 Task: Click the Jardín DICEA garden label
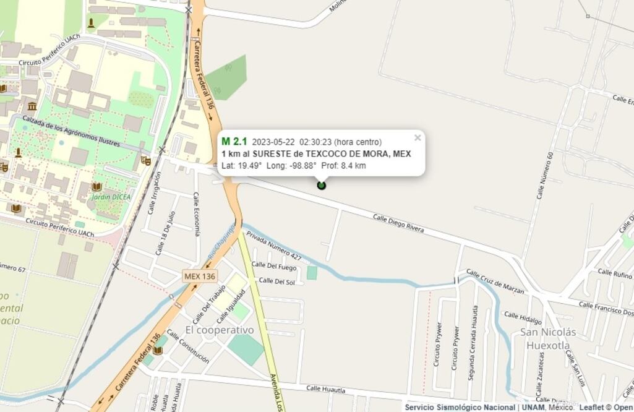(111, 197)
